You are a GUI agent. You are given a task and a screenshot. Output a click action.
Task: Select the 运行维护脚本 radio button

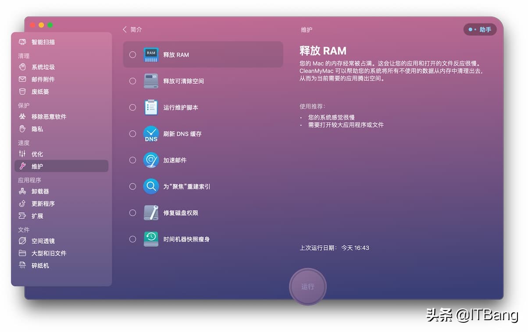pos(132,107)
